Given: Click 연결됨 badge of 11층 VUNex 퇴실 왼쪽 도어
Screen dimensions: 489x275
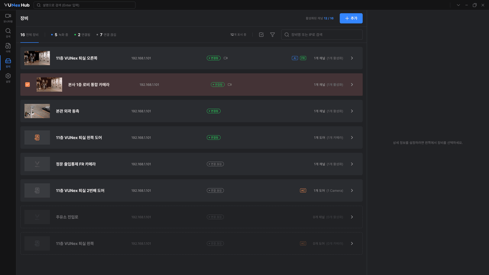Looking at the screenshot, I should point(214,137).
